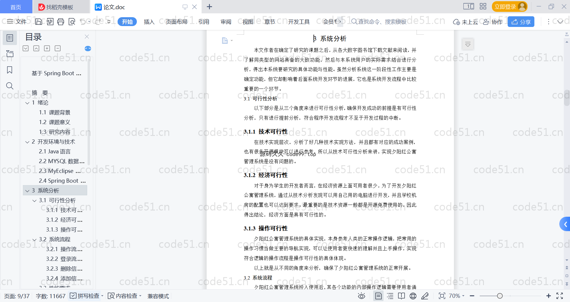Viewport: 570px width, 302px height.
Task: Go to 3.1.3 操作可… in outline
Action: point(64,230)
